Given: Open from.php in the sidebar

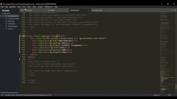Looking at the screenshot, I should pos(11,21).
